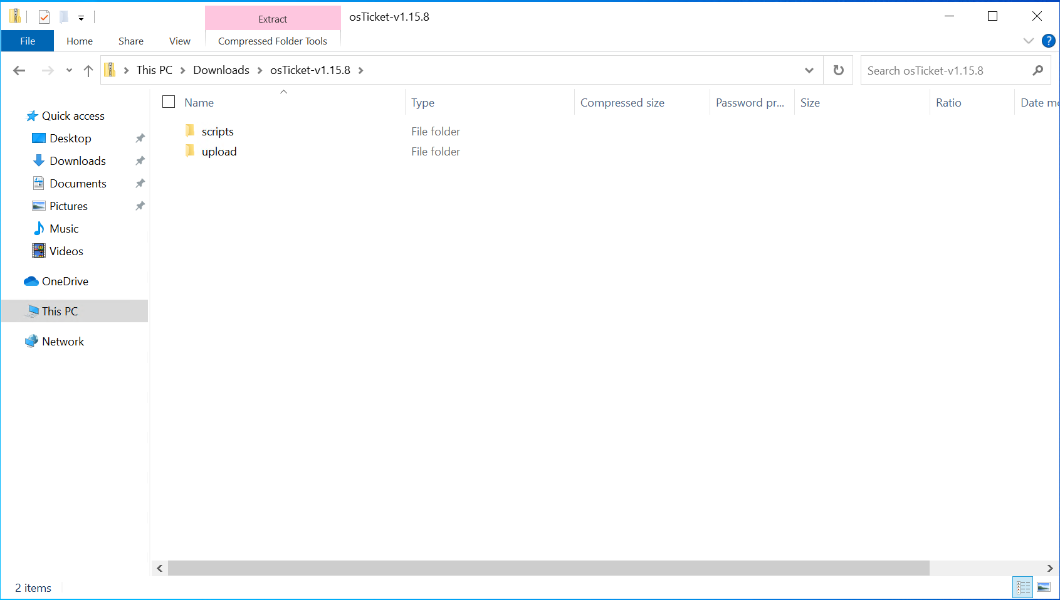Open the Compressed Folder Tools tab
This screenshot has height=600, width=1060.
tap(272, 40)
